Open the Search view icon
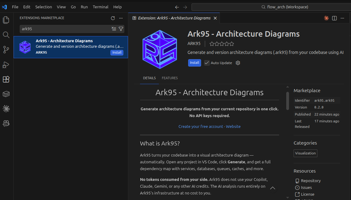 [x=6, y=35]
